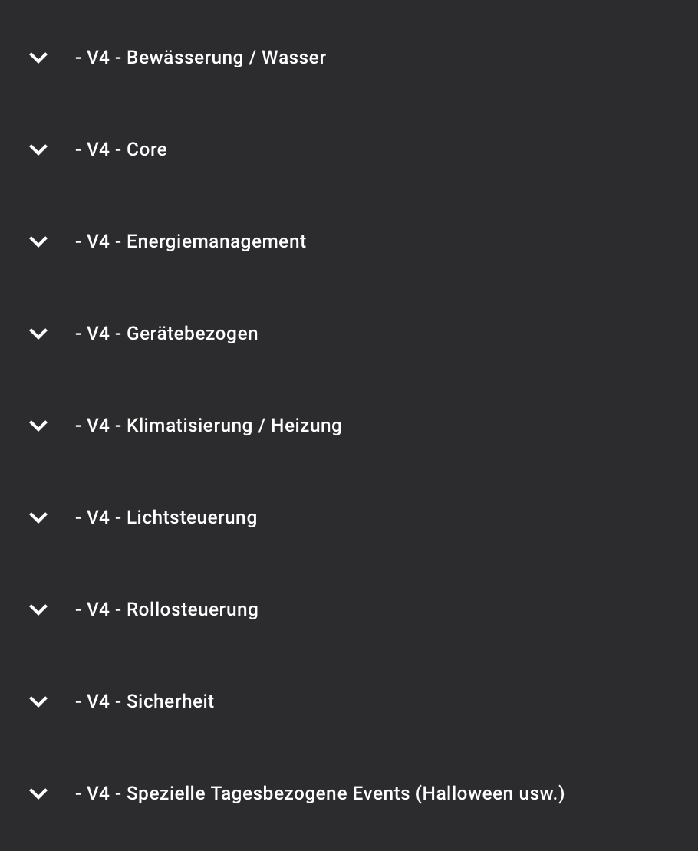
Task: Open the V4 - Gerätebezogen category
Action: click(x=166, y=333)
